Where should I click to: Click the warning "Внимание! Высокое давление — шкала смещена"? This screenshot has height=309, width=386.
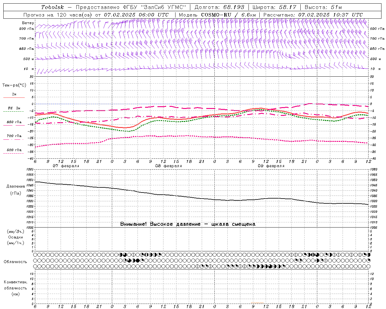click(188, 224)
